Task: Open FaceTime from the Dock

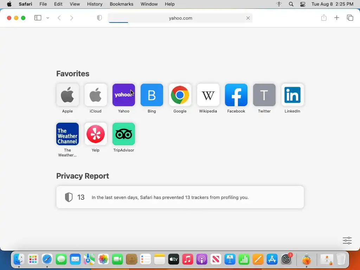Action: (117, 260)
